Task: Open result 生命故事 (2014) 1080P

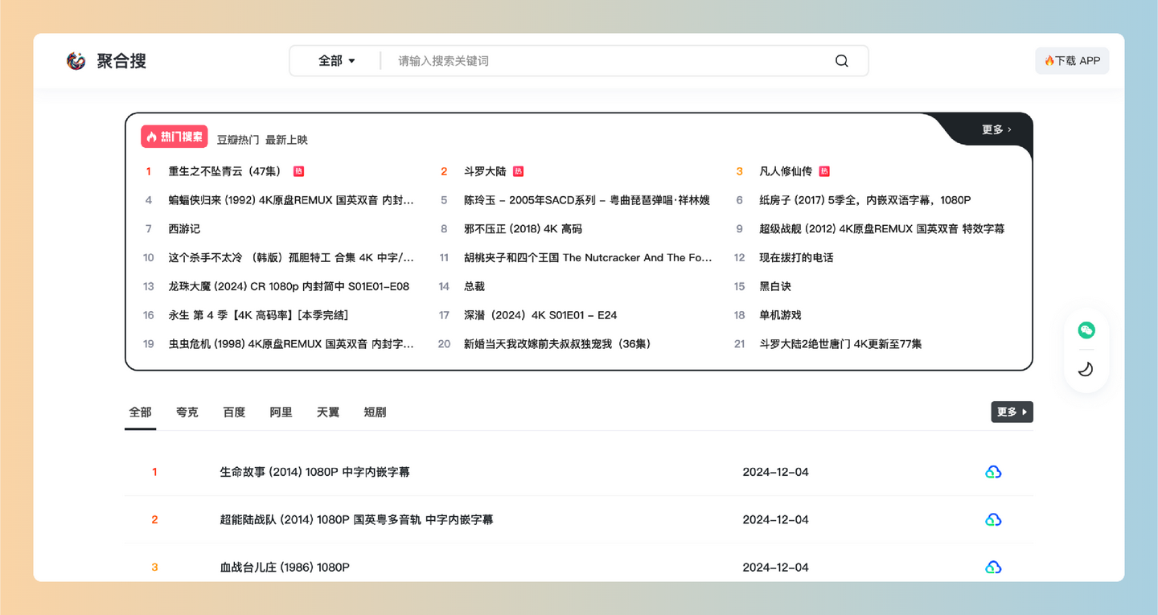Action: coord(314,472)
